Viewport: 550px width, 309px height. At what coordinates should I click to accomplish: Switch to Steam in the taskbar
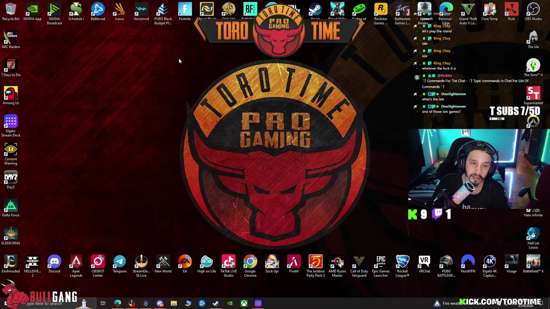pyautogui.click(x=216, y=303)
